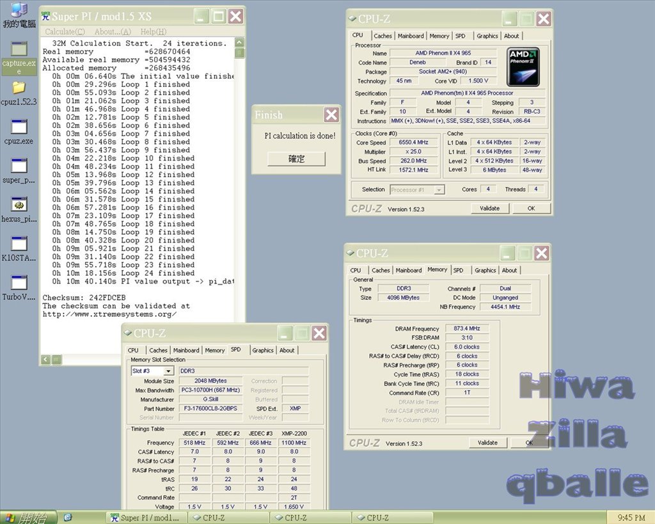Click the SPD CPU-Z window title icon
This screenshot has height=524, width=655.
point(128,333)
